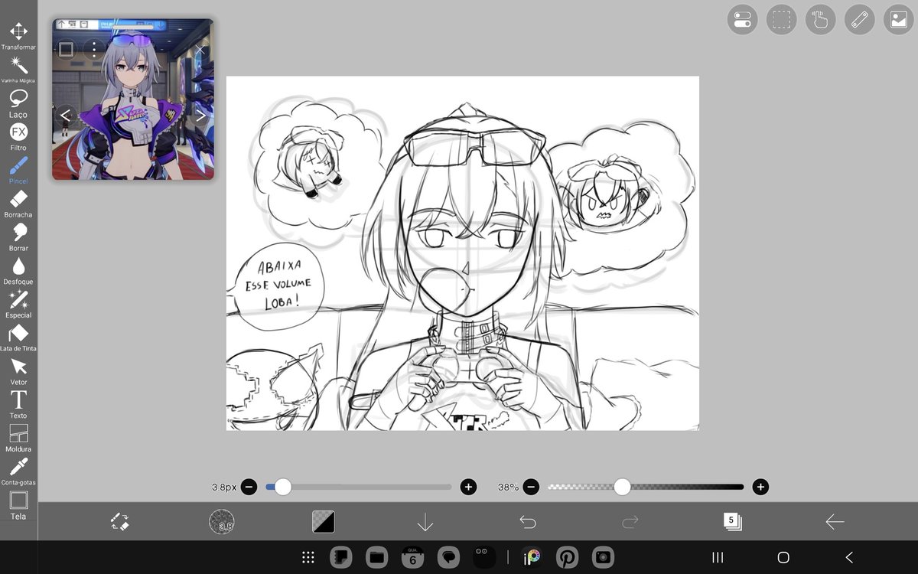
Task: Open the messages app in taskbar
Action: [x=448, y=557]
